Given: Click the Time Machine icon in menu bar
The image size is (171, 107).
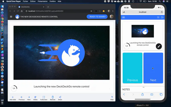Looking at the screenshot, I should point(133,1).
